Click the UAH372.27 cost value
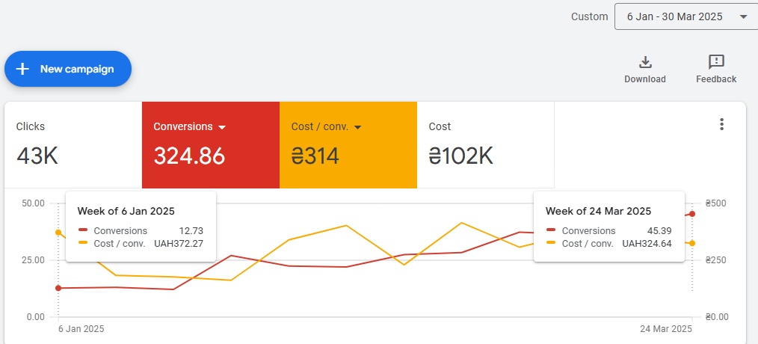 [179, 243]
